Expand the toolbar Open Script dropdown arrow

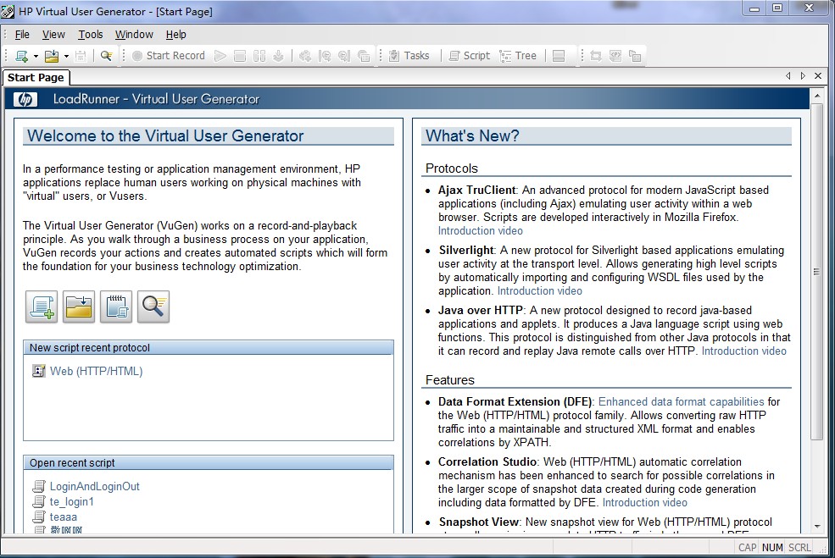(66, 56)
